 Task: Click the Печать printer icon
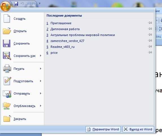pyautogui.click(x=7, y=69)
